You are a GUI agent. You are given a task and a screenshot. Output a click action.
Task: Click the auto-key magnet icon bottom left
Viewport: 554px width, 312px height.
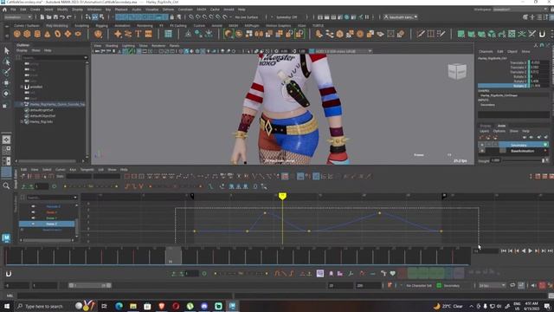pyautogui.click(x=9, y=274)
